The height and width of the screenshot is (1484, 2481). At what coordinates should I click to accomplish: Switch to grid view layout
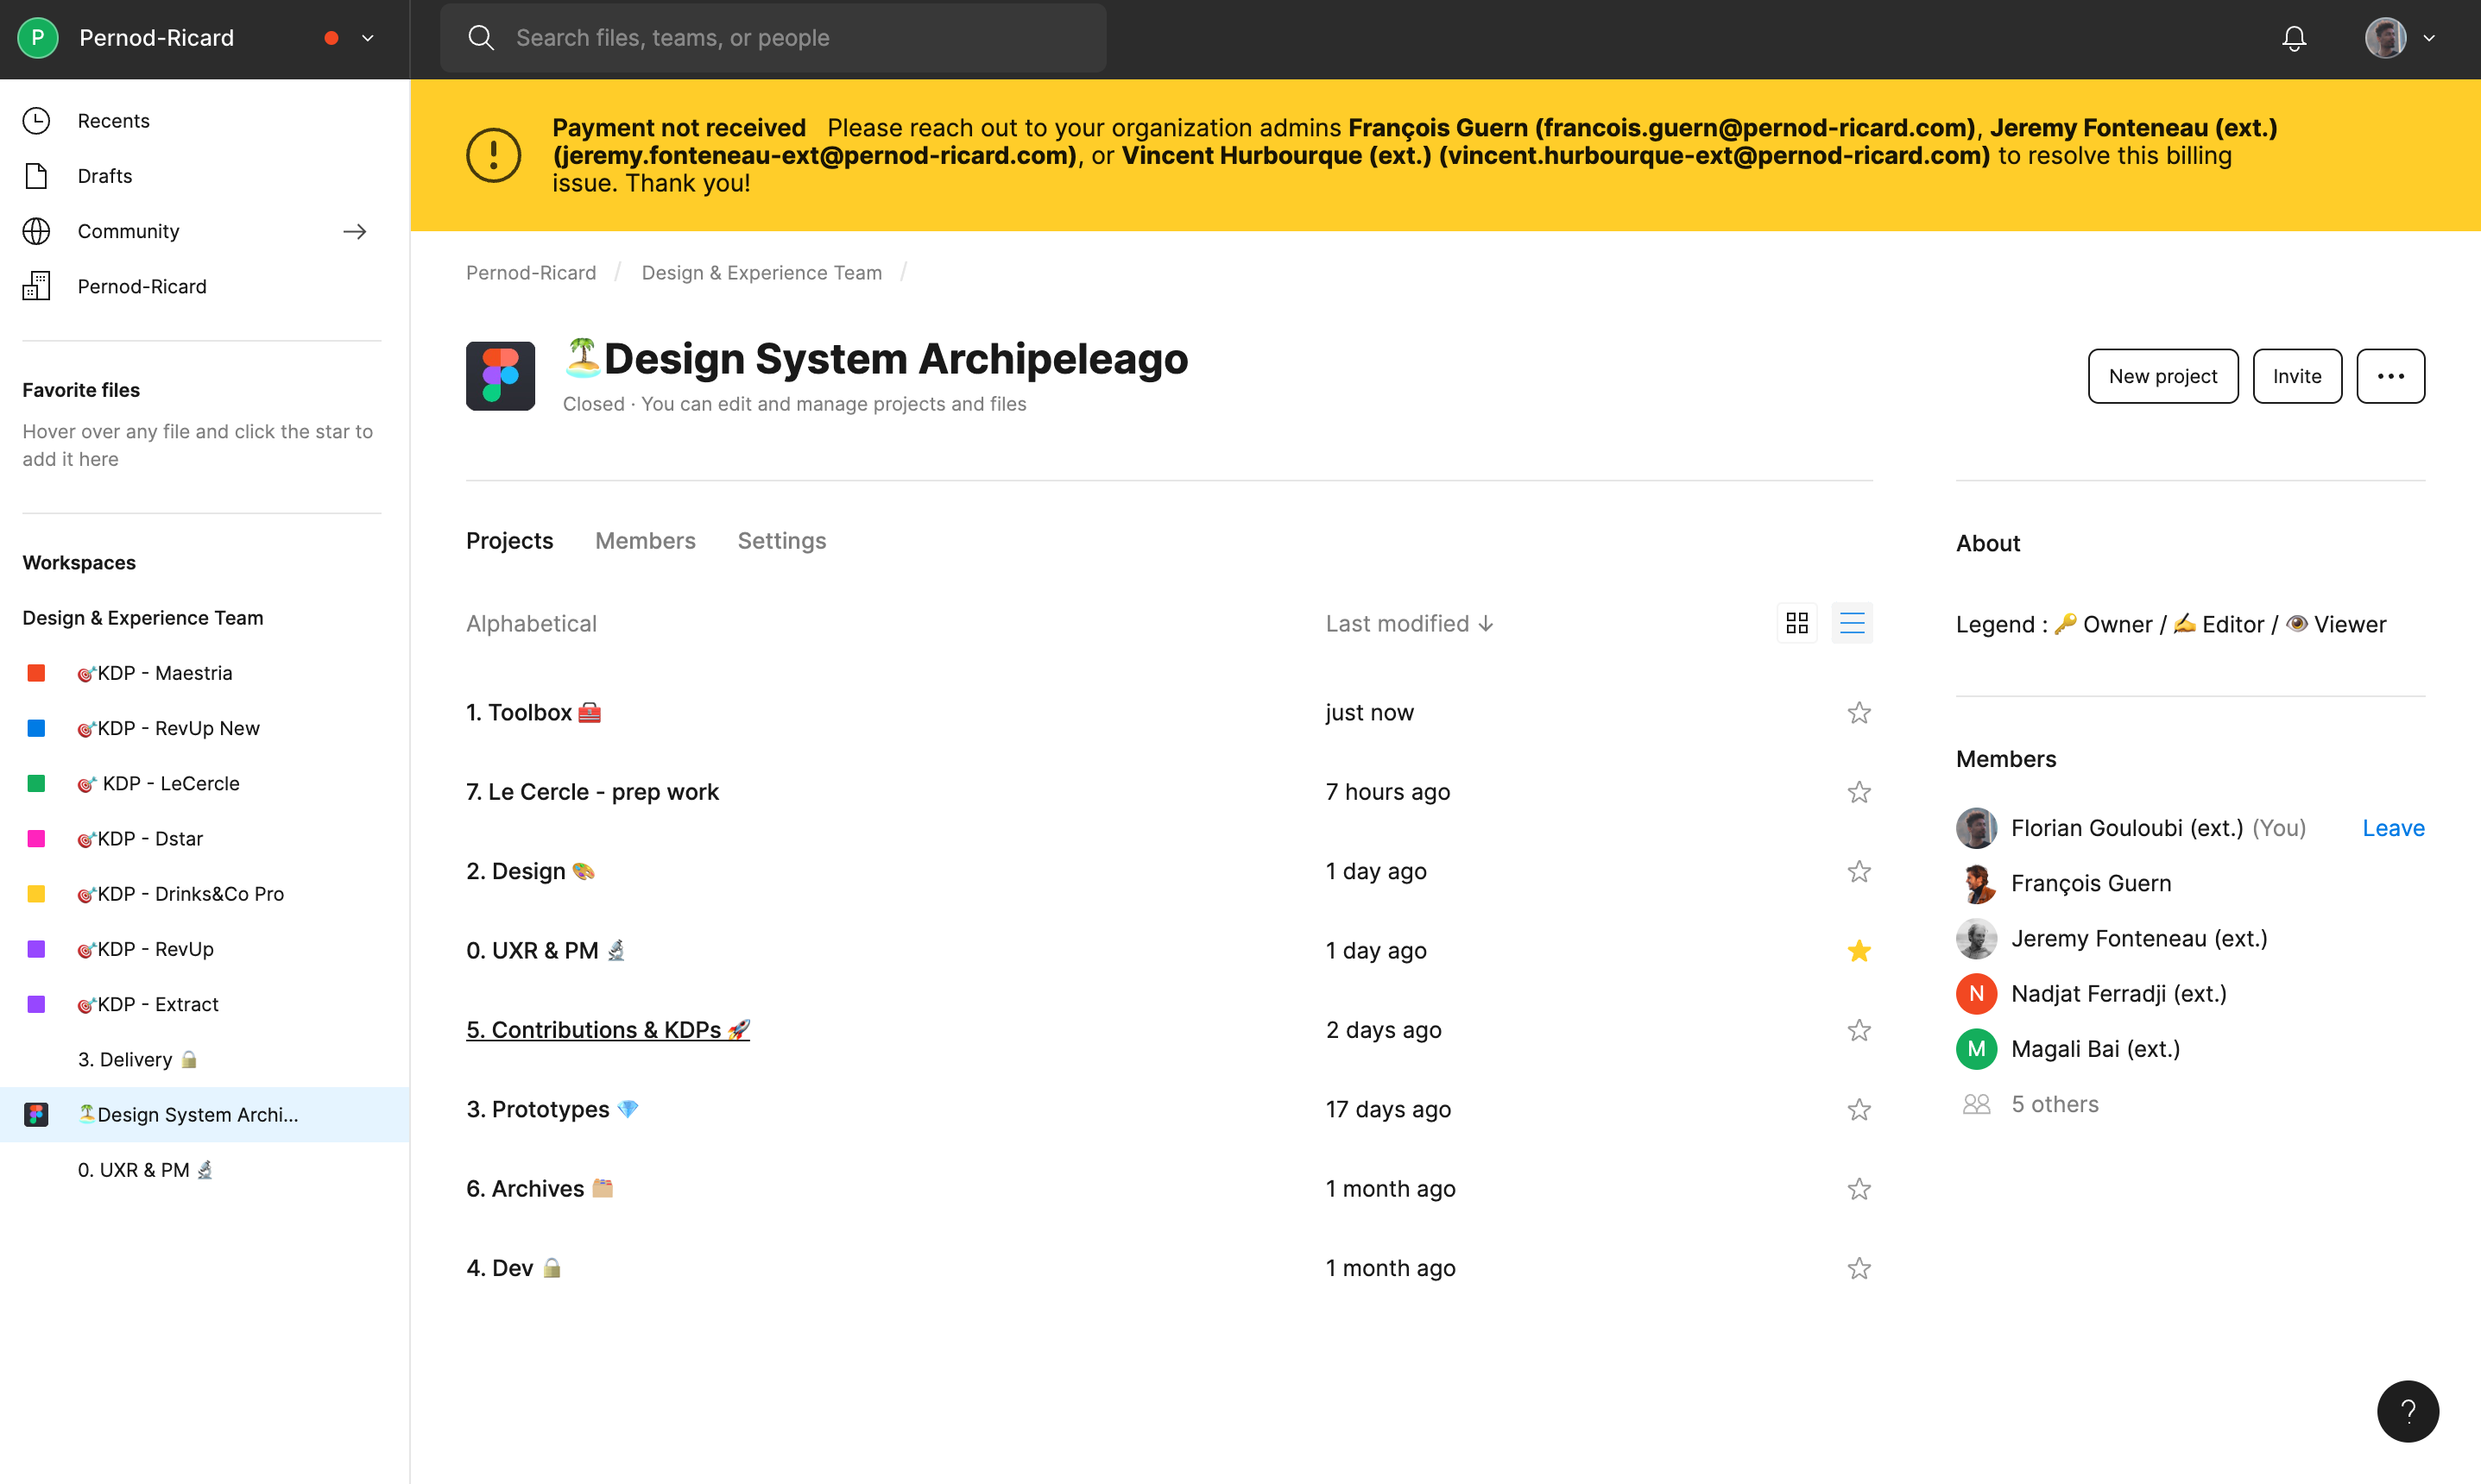(1796, 623)
